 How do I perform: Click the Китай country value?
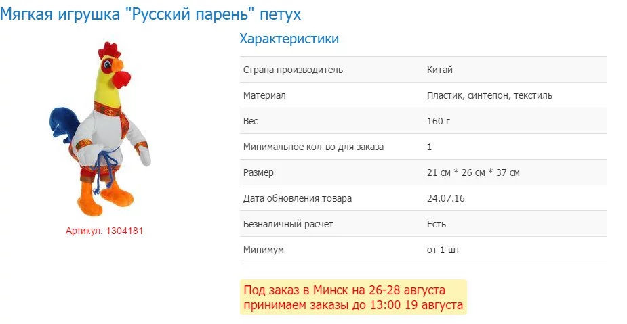439,70
